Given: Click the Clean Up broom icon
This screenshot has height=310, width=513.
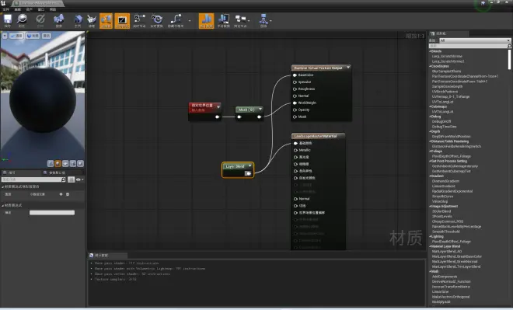Looking at the screenshot, I should [91, 21].
